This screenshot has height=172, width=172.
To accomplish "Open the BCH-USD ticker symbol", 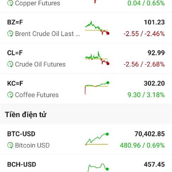I will (21, 165).
